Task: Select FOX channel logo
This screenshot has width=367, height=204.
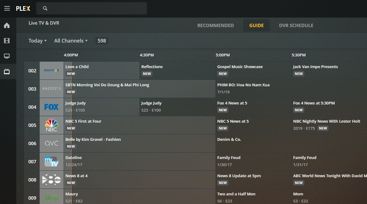Action: [51, 107]
